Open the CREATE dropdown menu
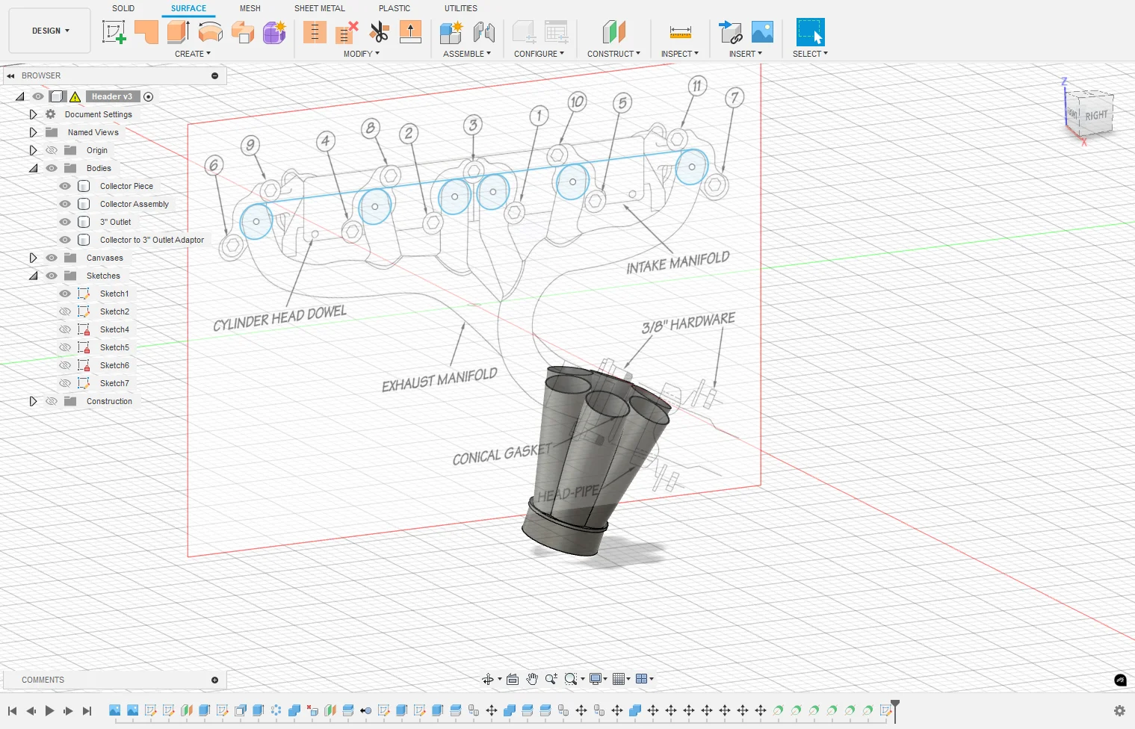 193,54
